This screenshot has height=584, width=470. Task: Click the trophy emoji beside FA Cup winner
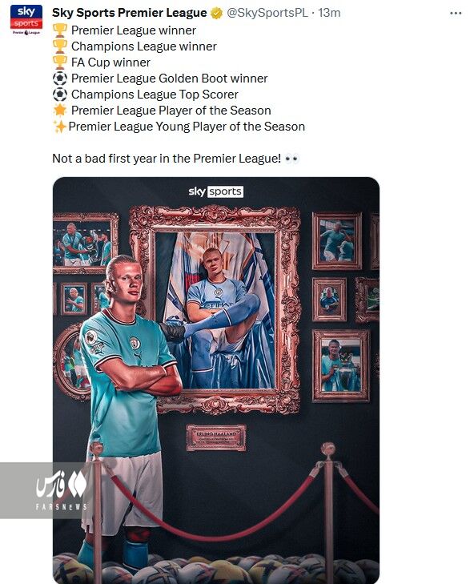coord(59,62)
